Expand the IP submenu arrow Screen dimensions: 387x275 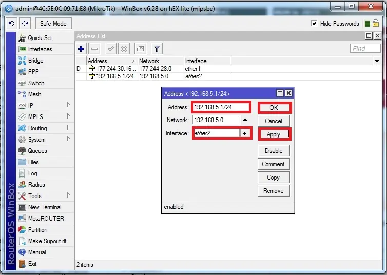pyautogui.click(x=68, y=105)
